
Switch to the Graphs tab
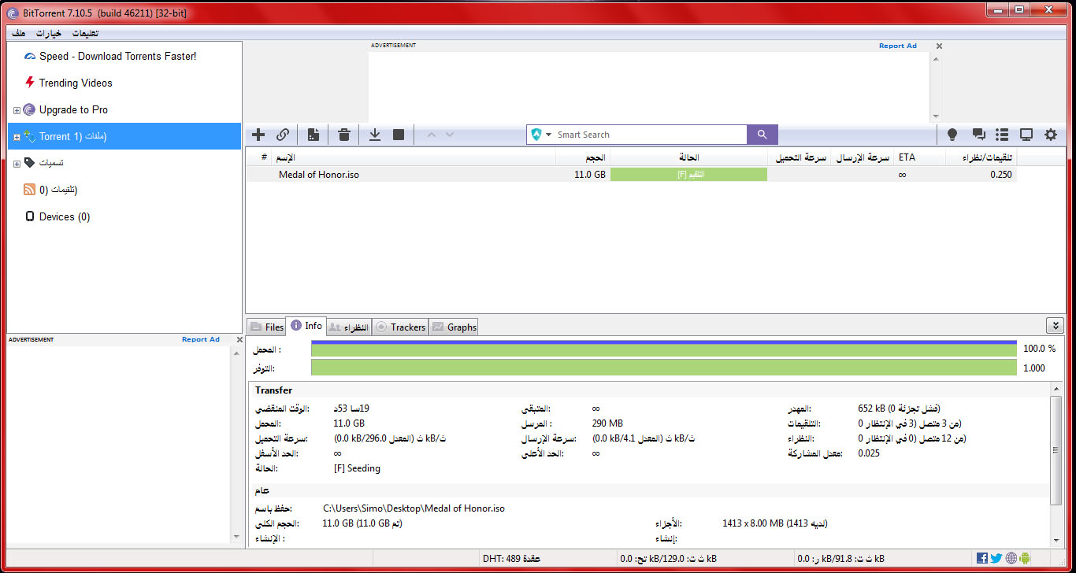tap(454, 327)
